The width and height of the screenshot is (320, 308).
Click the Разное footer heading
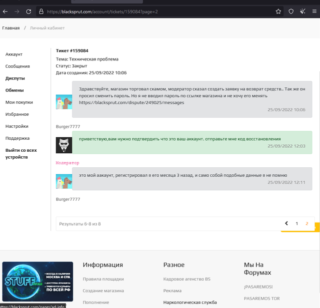[x=174, y=265]
